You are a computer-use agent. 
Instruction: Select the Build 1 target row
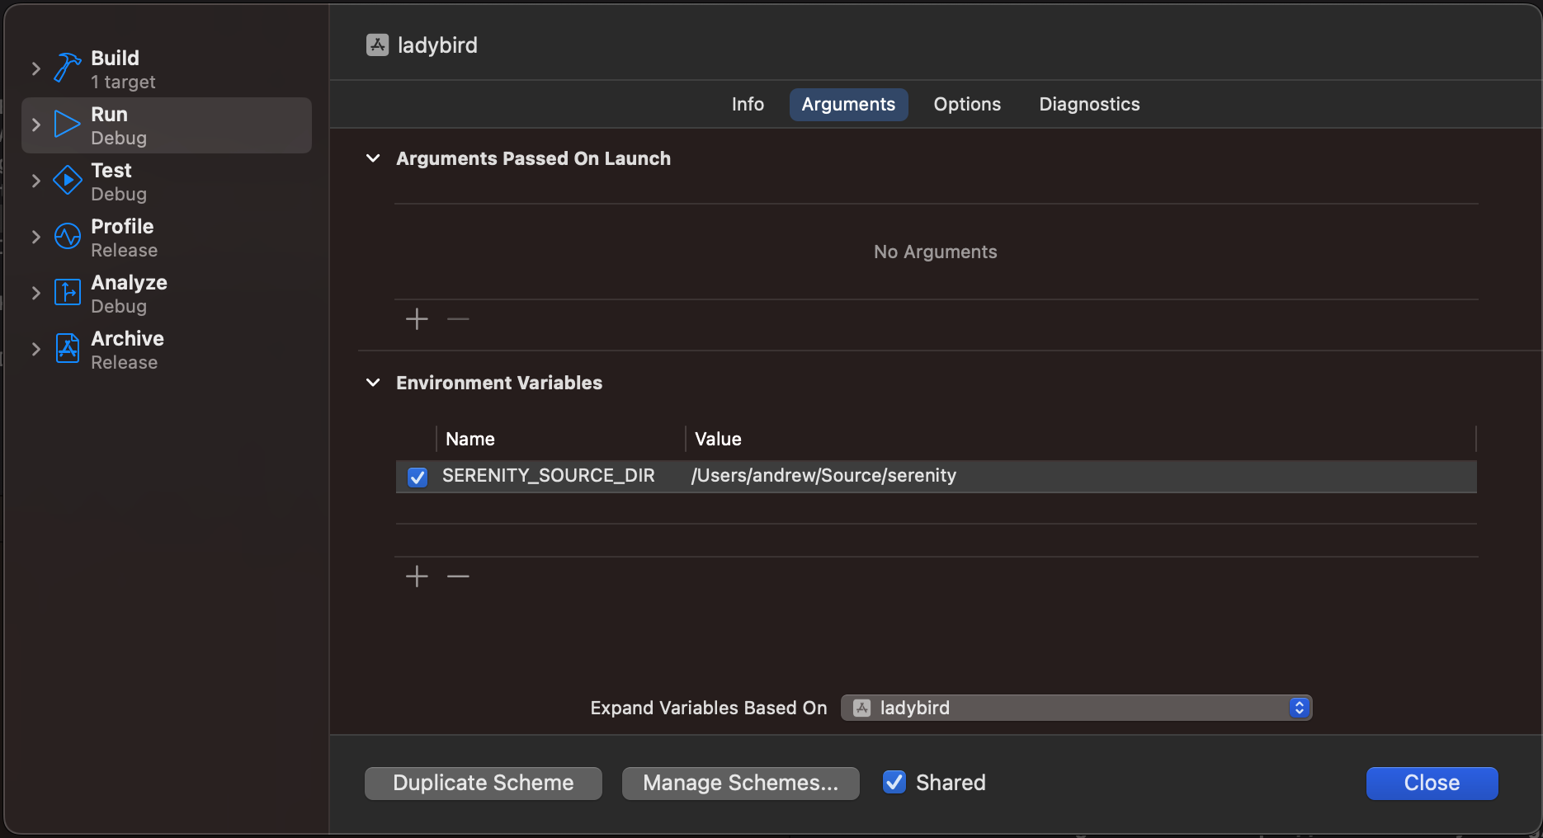pos(167,69)
